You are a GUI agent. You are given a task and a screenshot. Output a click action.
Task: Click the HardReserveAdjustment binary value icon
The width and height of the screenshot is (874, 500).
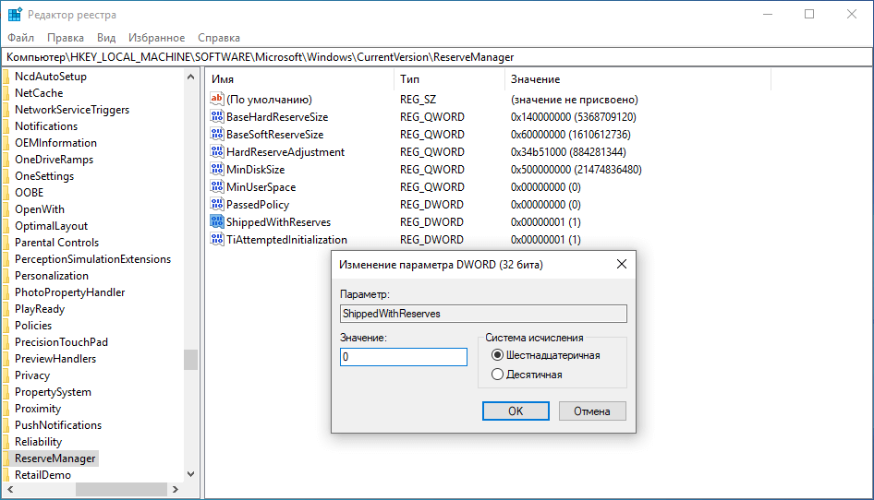coord(217,152)
